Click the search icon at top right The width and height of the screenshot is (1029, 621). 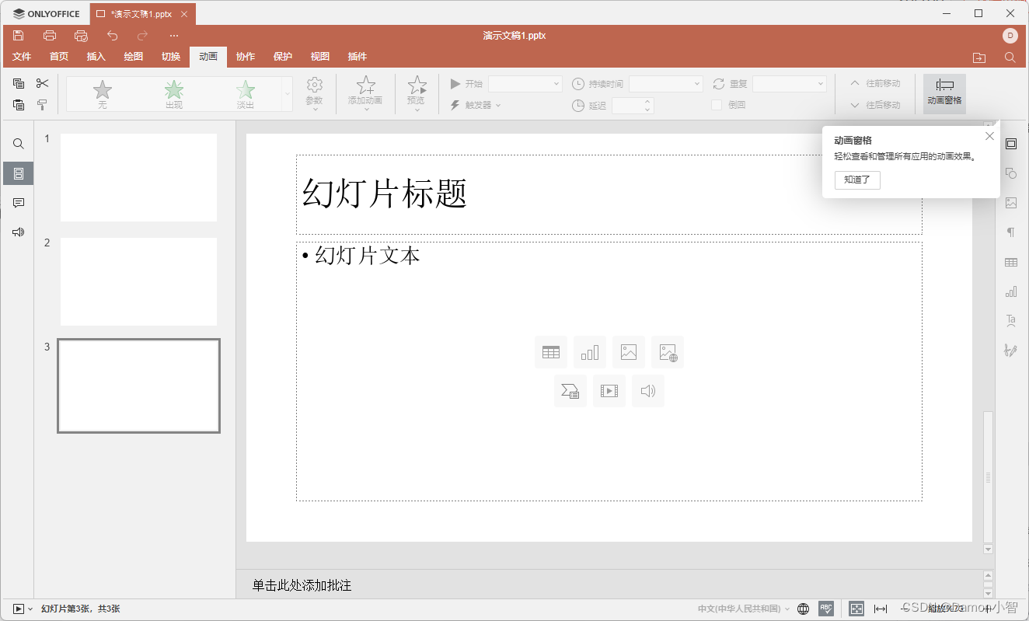(1010, 58)
